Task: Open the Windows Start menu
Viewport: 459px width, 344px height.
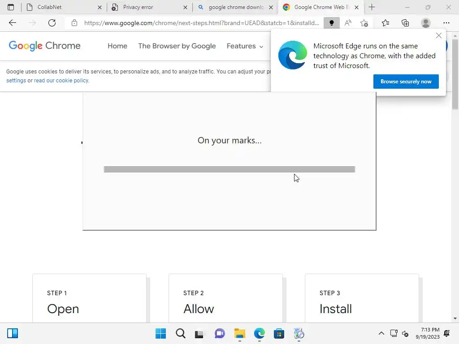Action: pos(160,333)
